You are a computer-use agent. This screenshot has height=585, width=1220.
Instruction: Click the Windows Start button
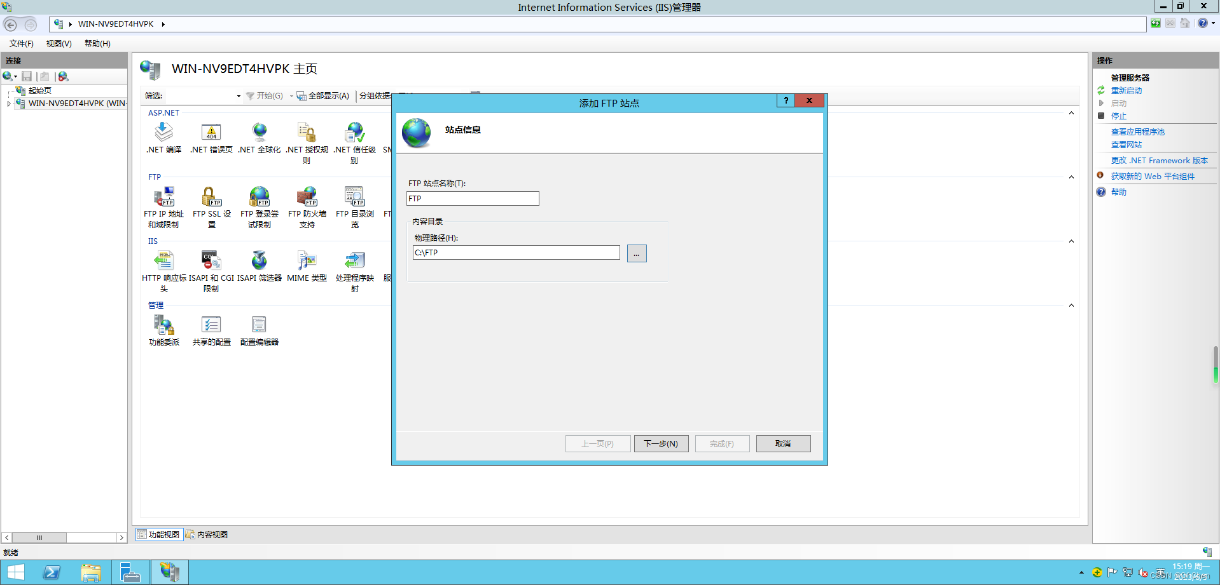[16, 572]
